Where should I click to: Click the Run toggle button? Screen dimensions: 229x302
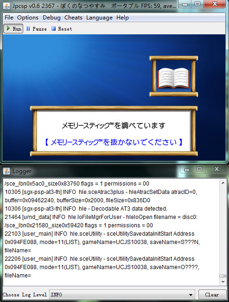[13, 28]
